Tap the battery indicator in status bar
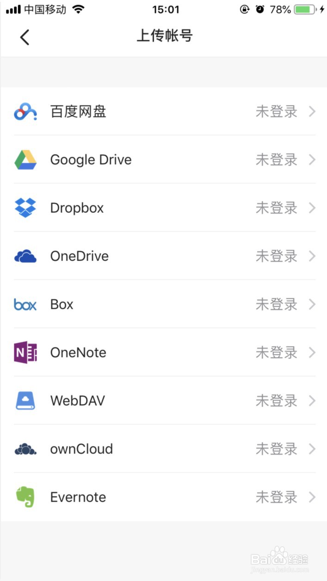 tap(305, 9)
